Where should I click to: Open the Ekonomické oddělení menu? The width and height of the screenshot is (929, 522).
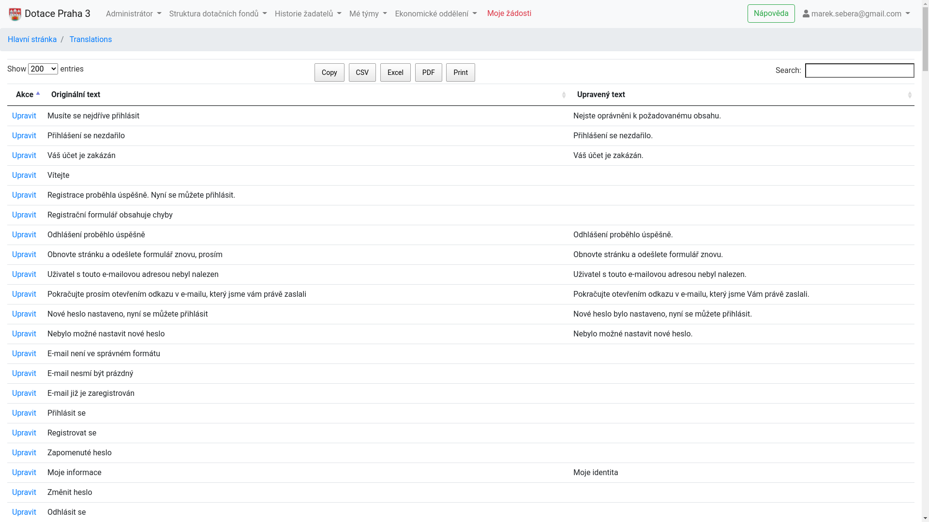point(435,14)
